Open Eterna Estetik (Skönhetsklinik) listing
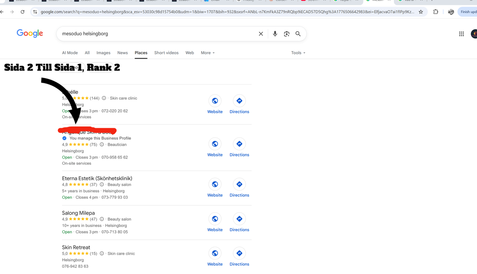The image size is (477, 274). pos(97,178)
